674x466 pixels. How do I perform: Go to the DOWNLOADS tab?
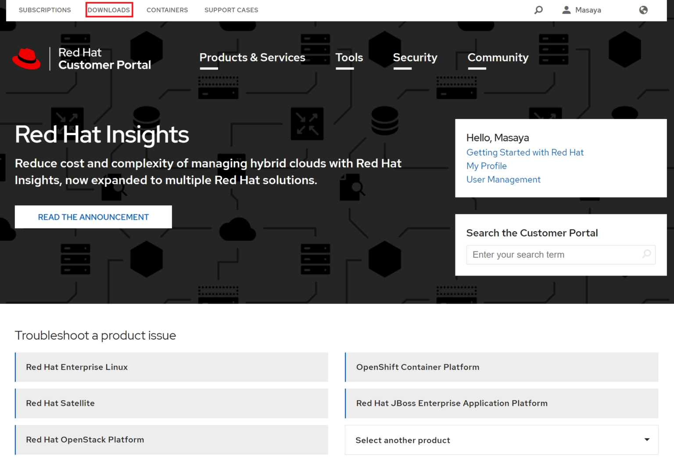click(109, 10)
